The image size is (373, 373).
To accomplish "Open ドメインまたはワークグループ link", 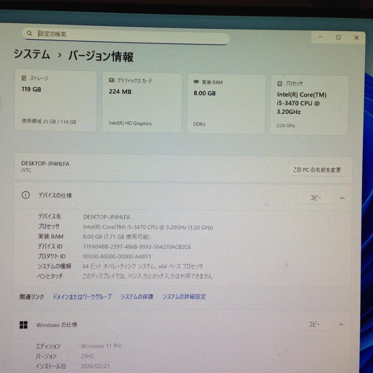I will point(82,297).
